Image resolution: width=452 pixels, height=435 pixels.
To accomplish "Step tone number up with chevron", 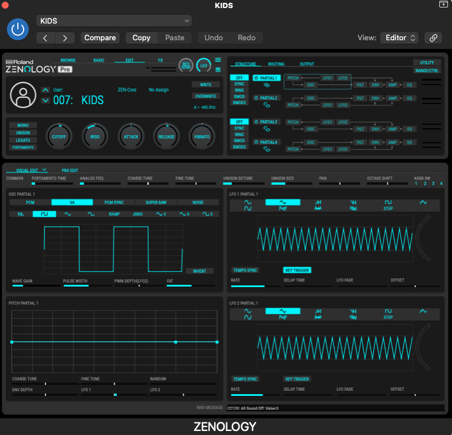I will (45, 90).
